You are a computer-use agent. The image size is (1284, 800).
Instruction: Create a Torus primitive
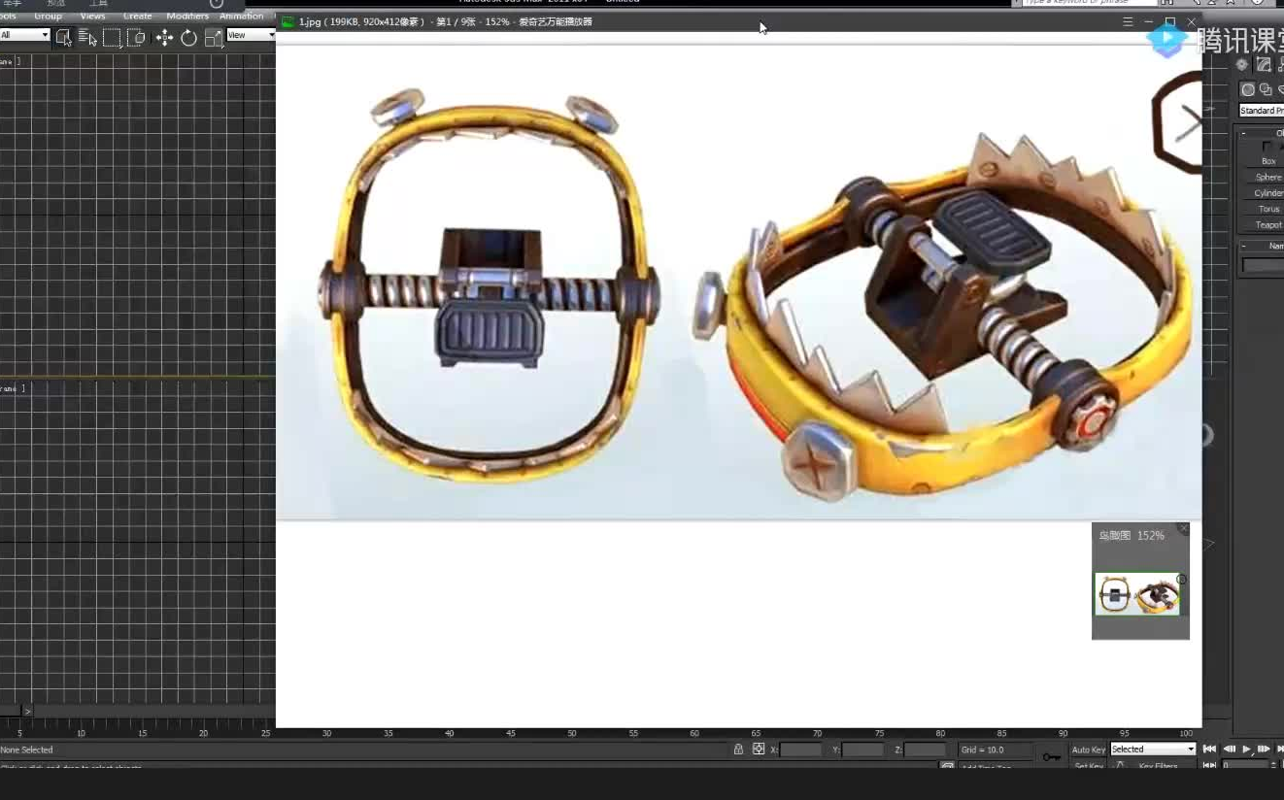pyautogui.click(x=1267, y=209)
